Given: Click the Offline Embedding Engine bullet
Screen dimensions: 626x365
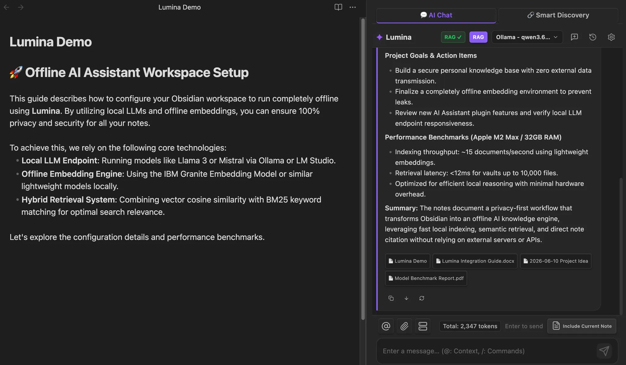Looking at the screenshot, I should tap(167, 180).
